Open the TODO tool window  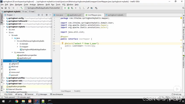8,94
